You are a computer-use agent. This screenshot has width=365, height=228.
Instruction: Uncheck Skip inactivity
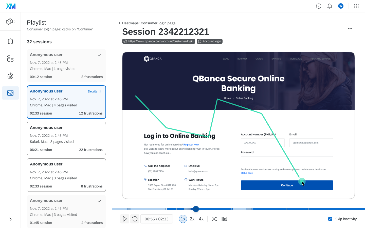click(330, 219)
